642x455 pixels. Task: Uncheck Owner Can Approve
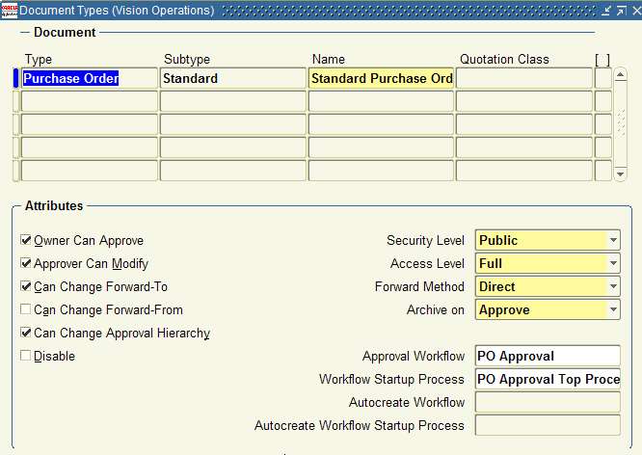(26, 241)
